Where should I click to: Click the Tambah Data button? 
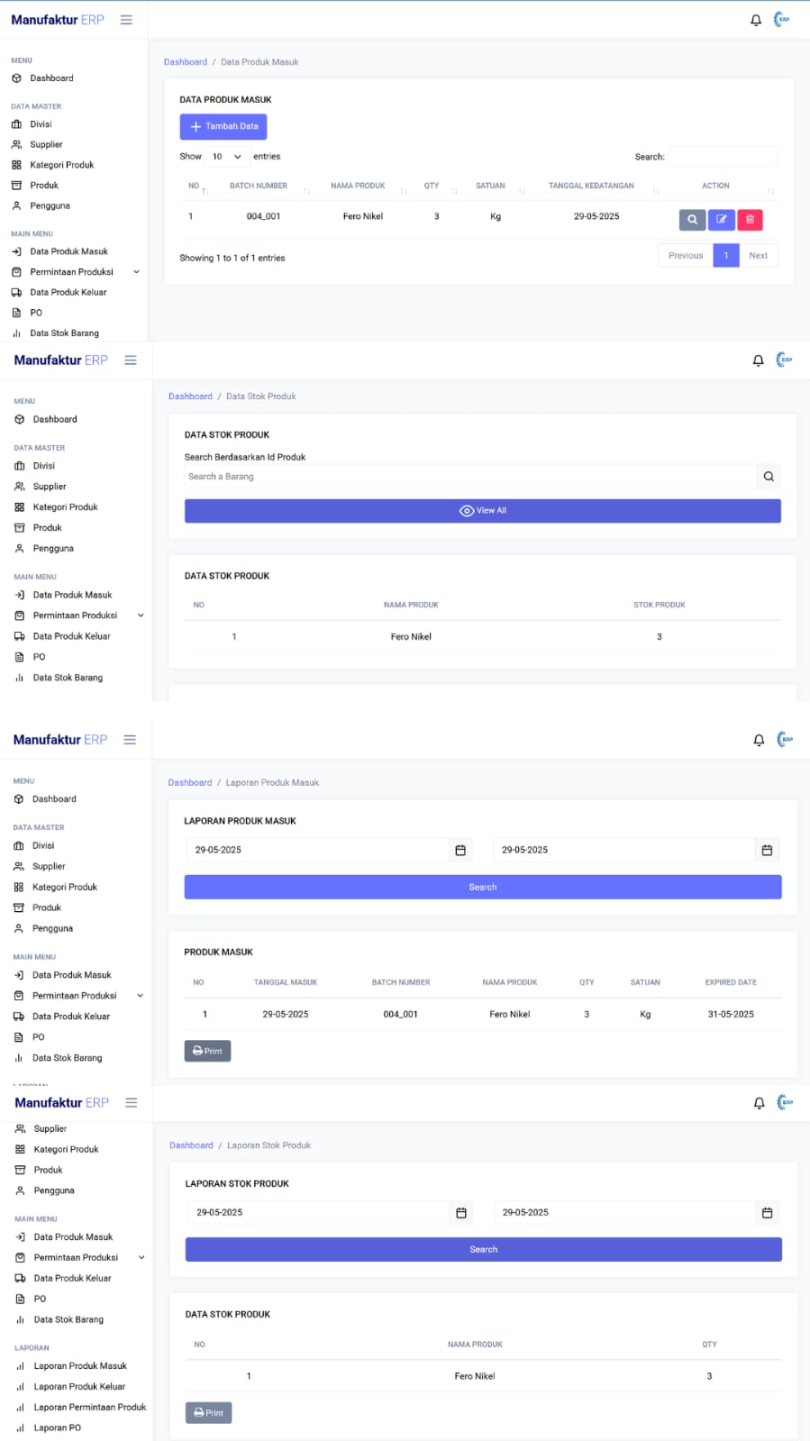tap(223, 126)
